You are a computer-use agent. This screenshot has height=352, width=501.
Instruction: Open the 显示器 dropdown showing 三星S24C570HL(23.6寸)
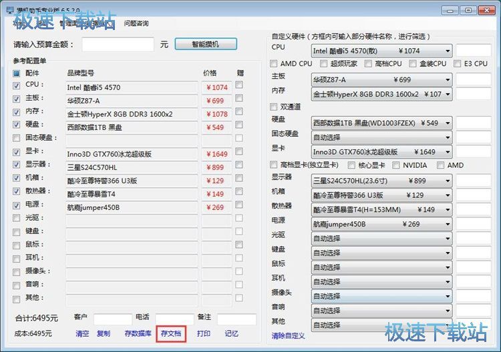[x=382, y=181]
